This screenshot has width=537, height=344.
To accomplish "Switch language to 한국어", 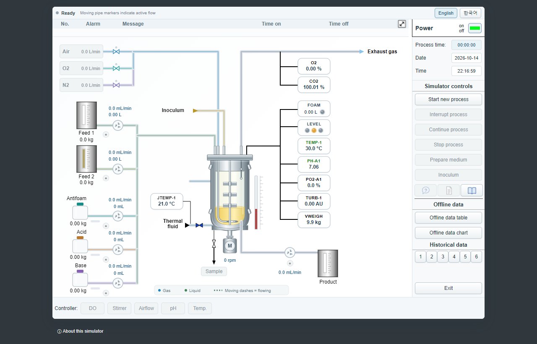I will click(470, 13).
